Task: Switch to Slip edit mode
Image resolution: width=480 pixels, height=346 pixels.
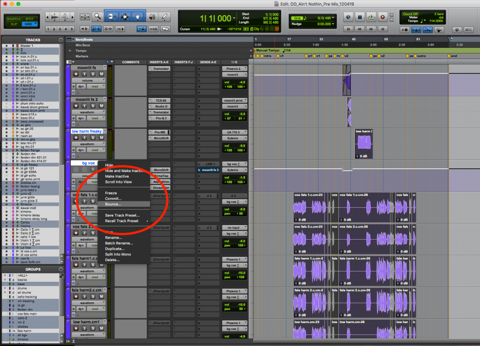Action: pyautogui.click(x=14, y=24)
